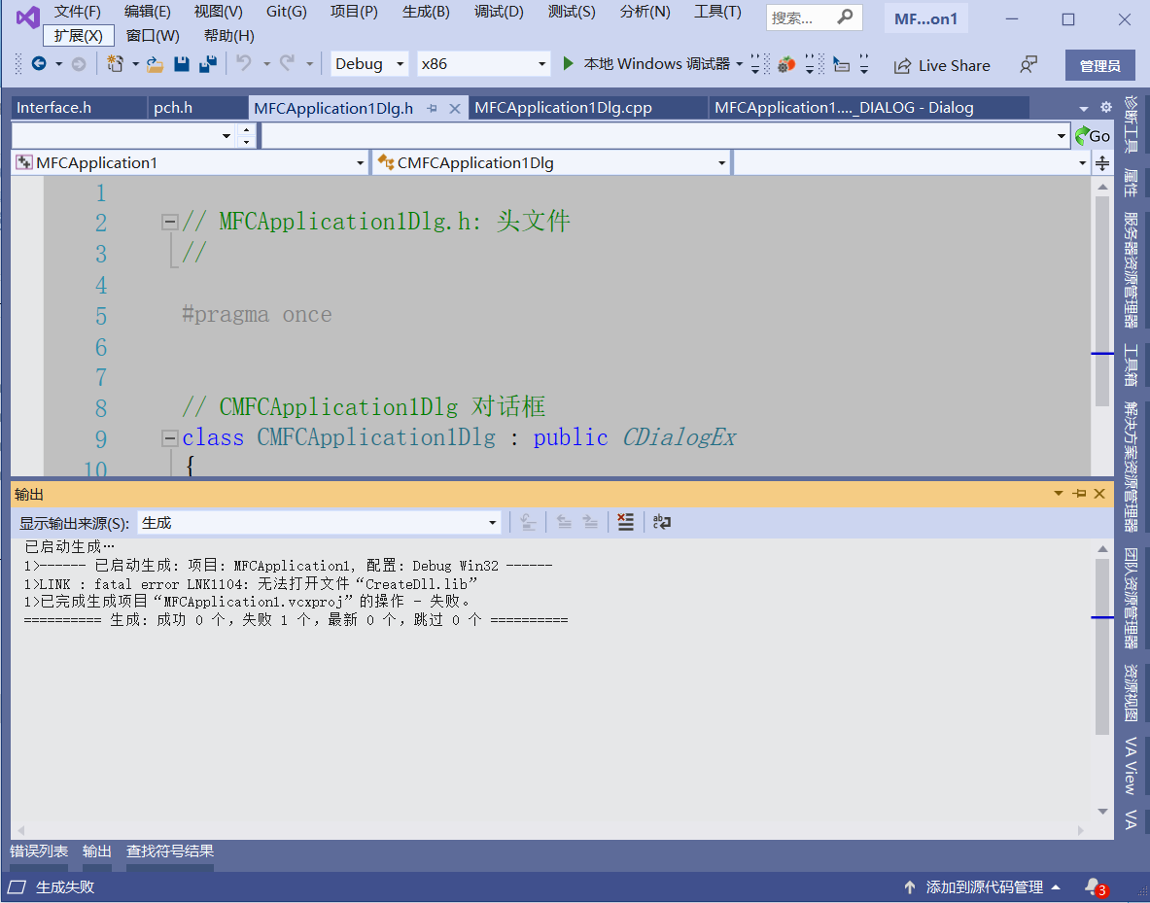The width and height of the screenshot is (1150, 903).
Task: Open the 查找符号结果 tab at bottom
Action: coord(169,851)
